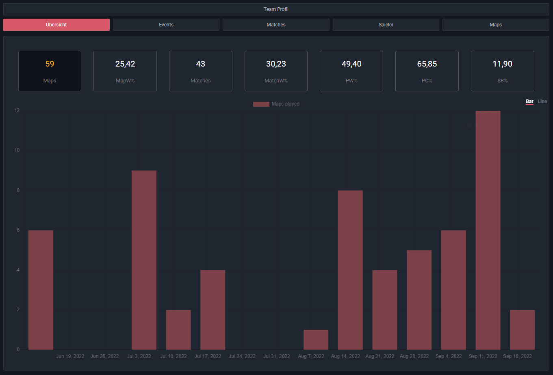553x375 pixels.
Task: Click the Aug 14, 2022 bar
Action: tap(350, 270)
